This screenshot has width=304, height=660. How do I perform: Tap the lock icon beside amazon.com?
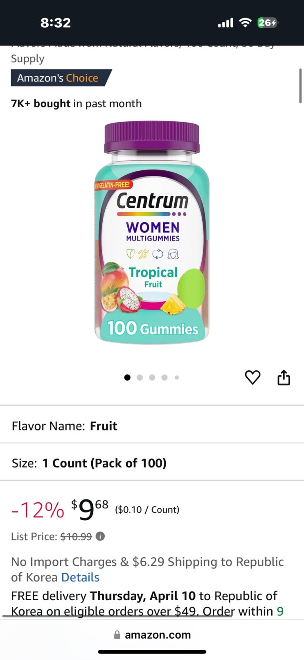click(117, 635)
